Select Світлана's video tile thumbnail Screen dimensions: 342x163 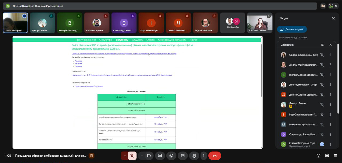[x=259, y=23]
